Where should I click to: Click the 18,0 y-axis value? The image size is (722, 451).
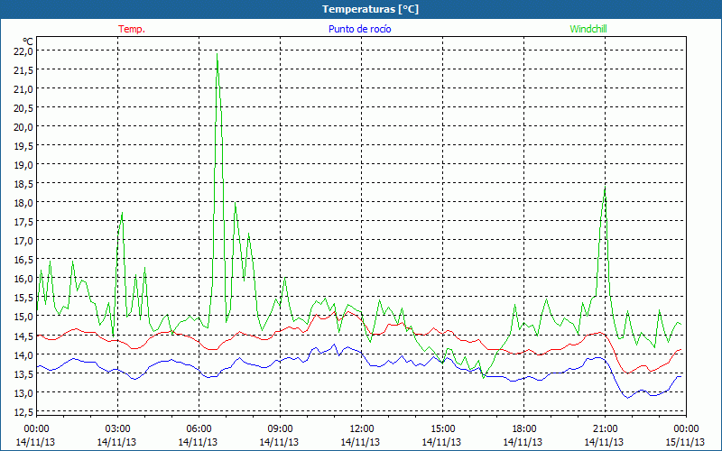(x=23, y=202)
